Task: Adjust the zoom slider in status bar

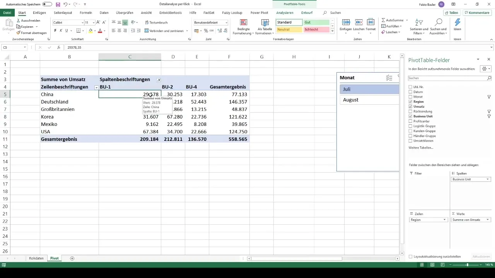Action: (467, 265)
